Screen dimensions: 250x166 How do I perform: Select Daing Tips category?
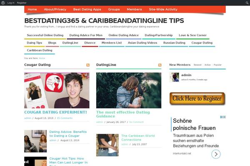pyautogui.click(x=35, y=43)
